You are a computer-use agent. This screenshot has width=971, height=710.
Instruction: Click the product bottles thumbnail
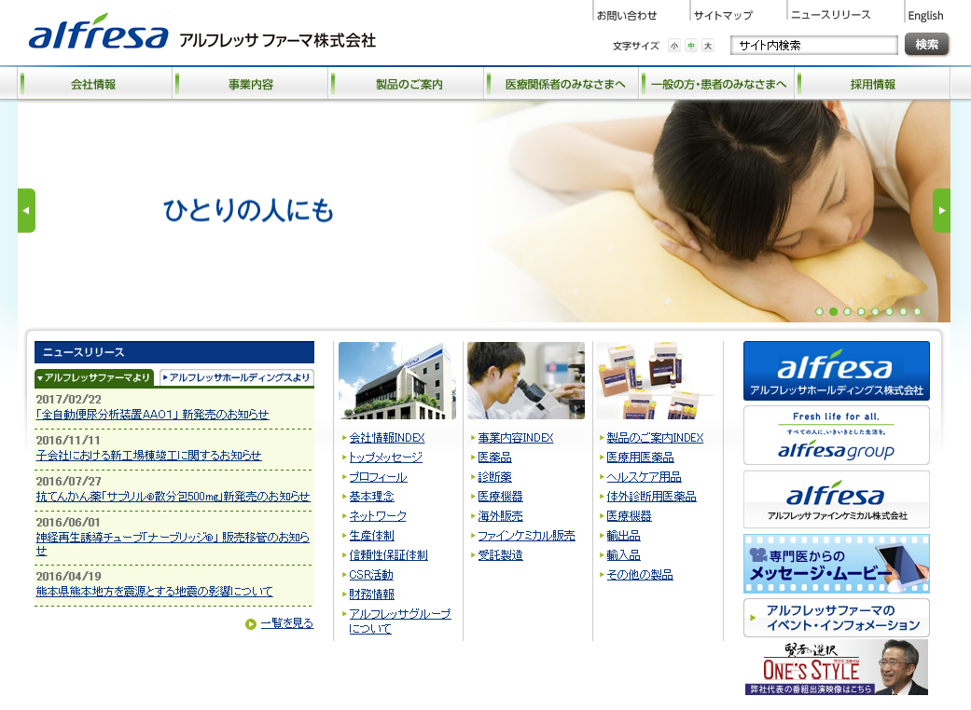(655, 380)
